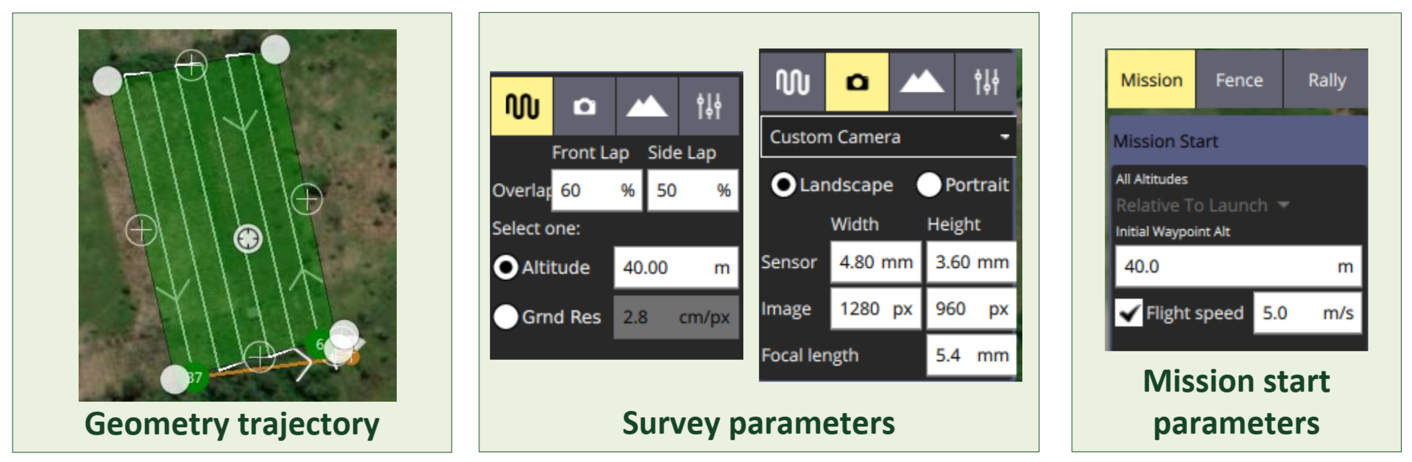The image size is (1412, 462).
Task: Select the Landscape orientation option
Action: pyautogui.click(x=783, y=185)
